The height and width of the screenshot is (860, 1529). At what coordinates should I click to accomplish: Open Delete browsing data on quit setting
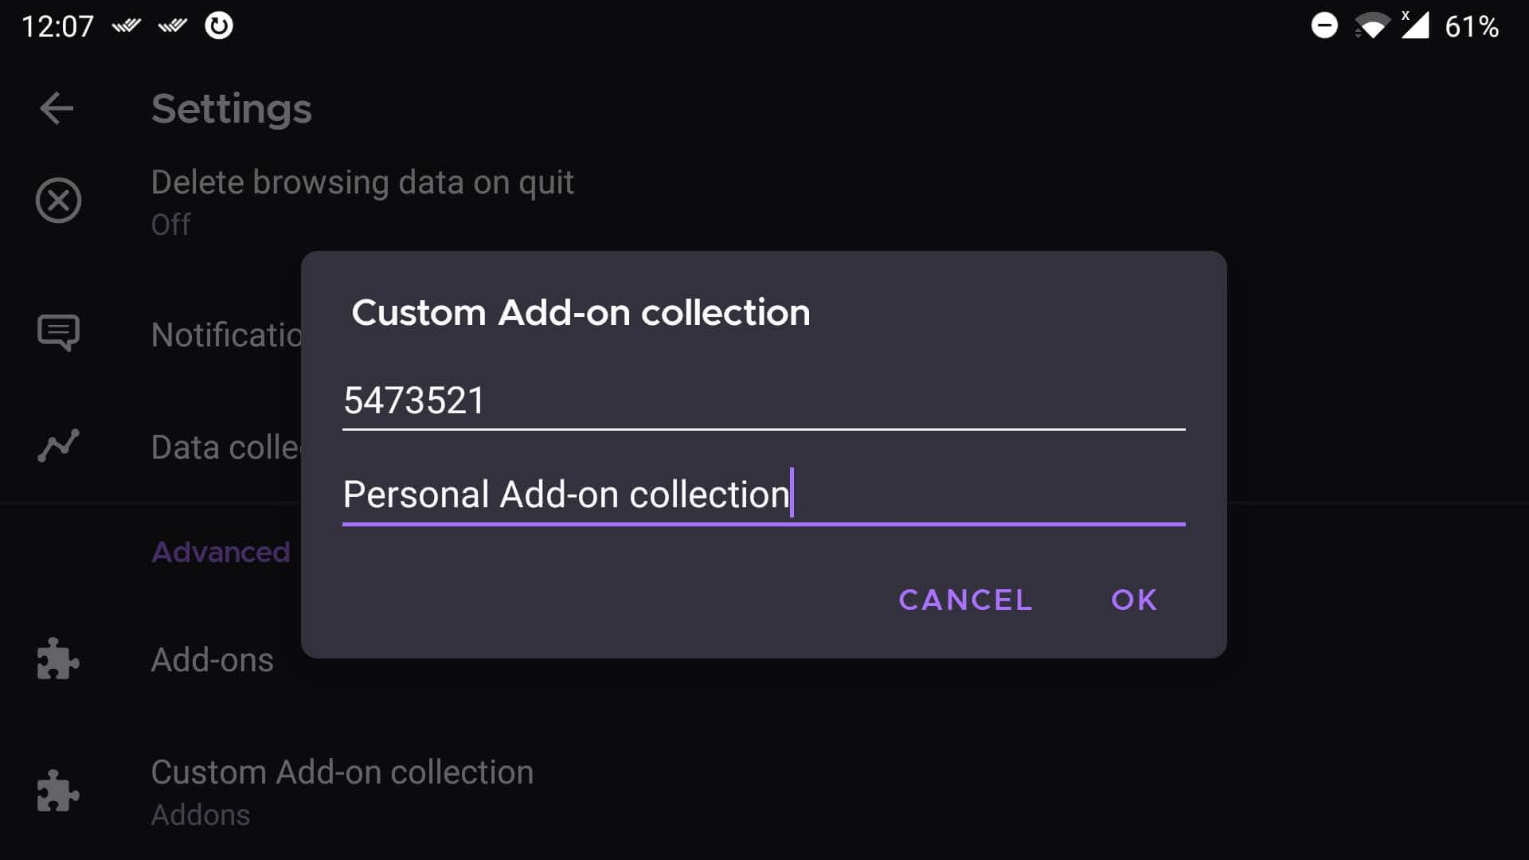coord(362,183)
